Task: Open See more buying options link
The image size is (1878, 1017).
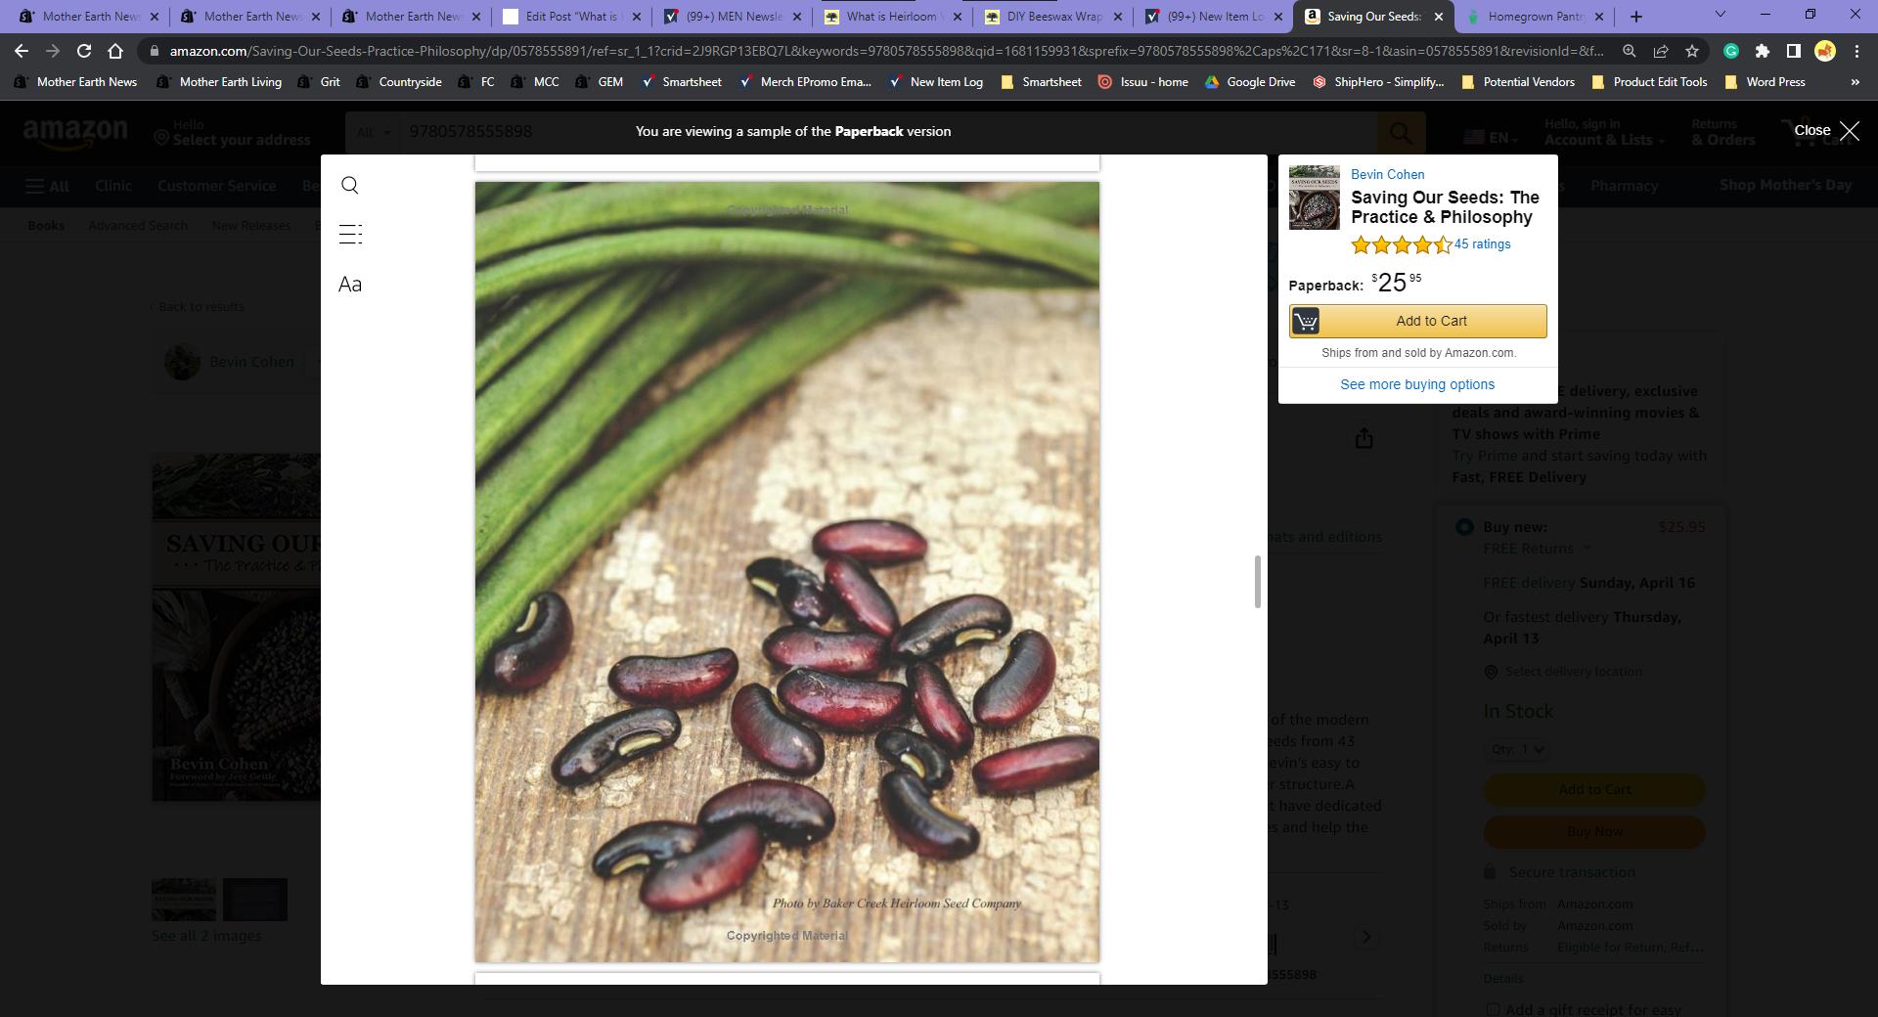Action: (x=1417, y=384)
